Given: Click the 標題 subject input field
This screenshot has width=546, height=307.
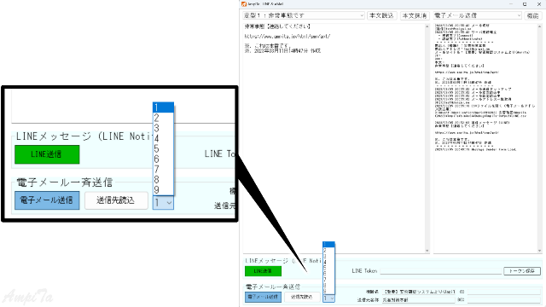Looking at the screenshot, I should (419, 292).
